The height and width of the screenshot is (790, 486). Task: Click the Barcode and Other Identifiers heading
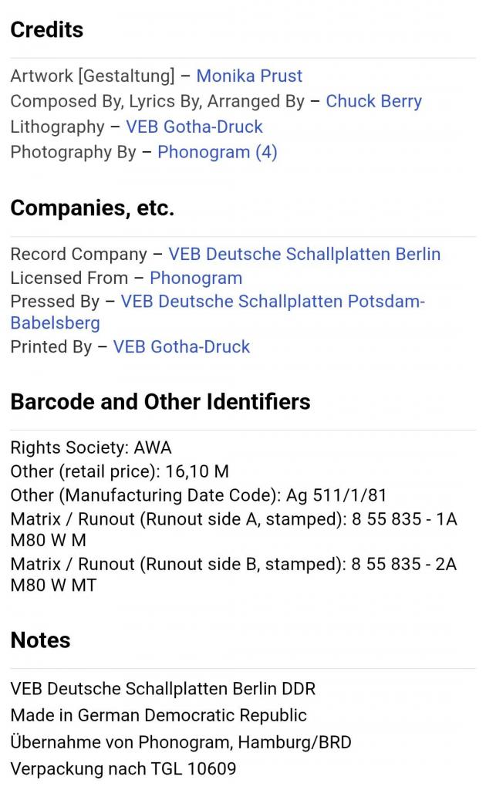[x=160, y=402]
